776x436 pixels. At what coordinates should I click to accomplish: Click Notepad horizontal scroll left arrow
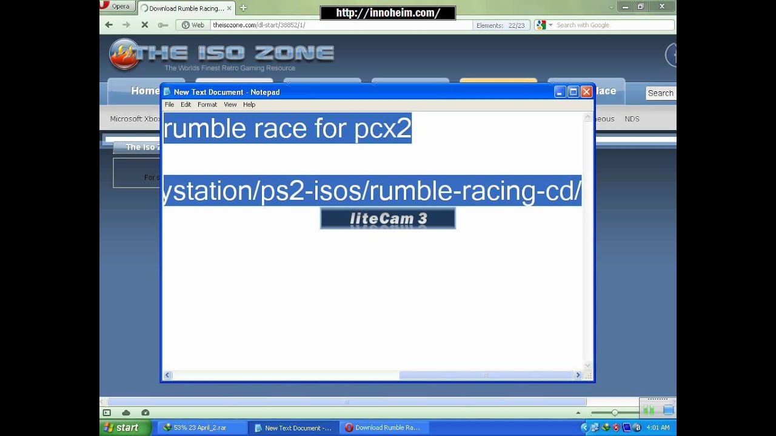pos(168,375)
